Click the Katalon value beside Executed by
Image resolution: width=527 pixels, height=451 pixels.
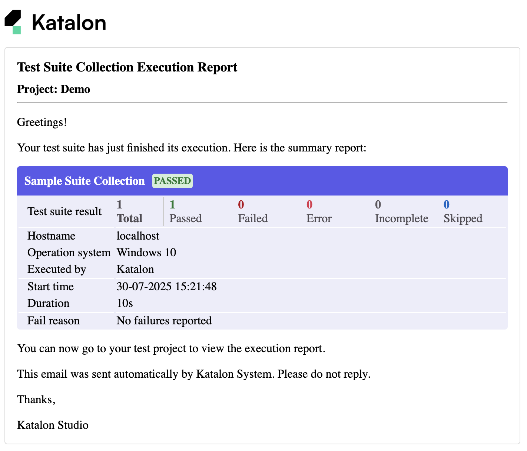[x=135, y=269]
